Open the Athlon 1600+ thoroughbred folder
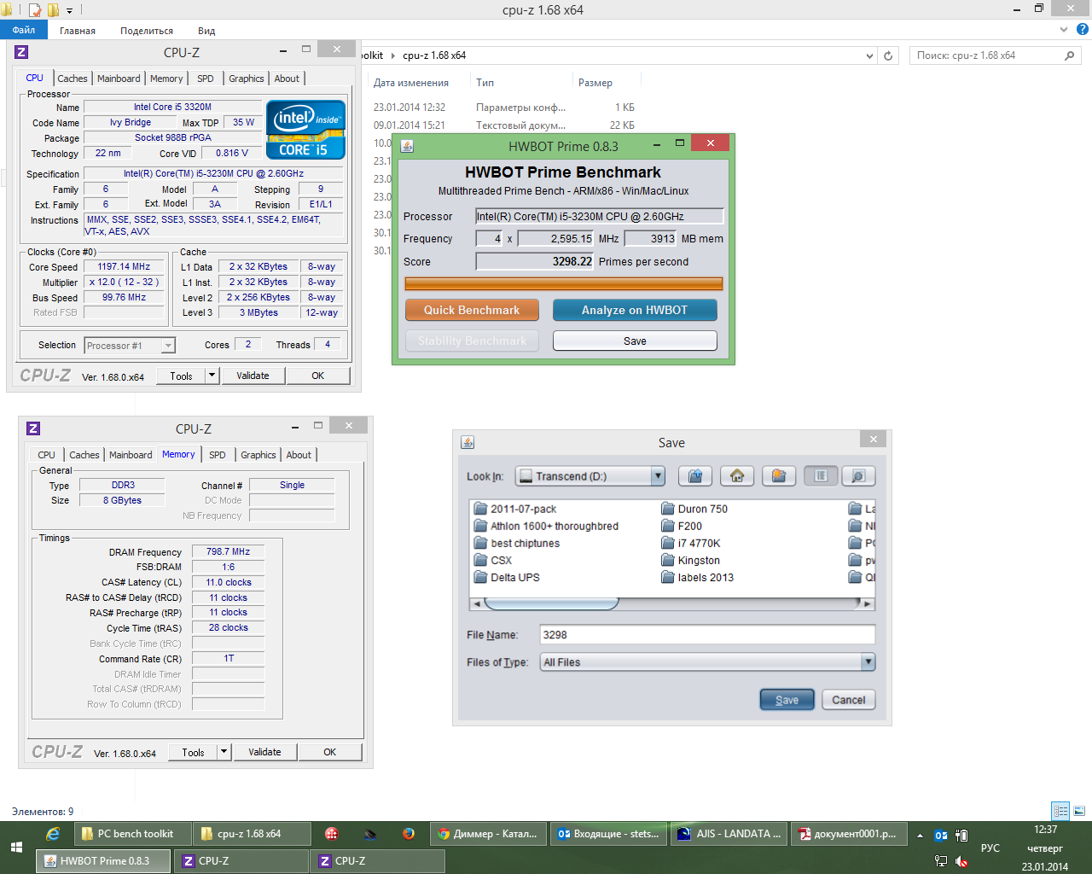 pyautogui.click(x=546, y=526)
